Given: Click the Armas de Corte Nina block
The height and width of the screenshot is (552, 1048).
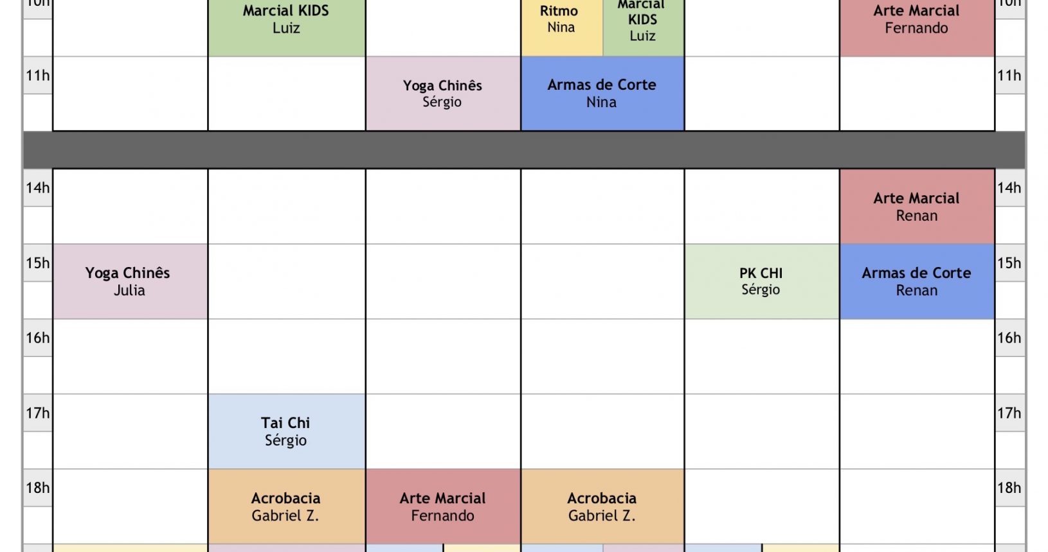Looking at the screenshot, I should (x=602, y=94).
